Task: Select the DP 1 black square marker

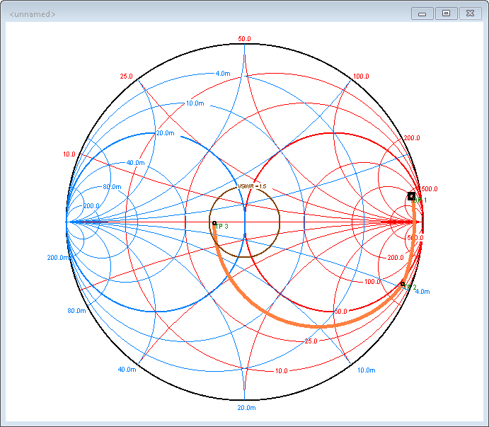Action: pos(411,195)
